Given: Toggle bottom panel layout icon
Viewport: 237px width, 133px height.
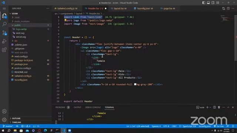Looking at the screenshot, I should 208,3.
